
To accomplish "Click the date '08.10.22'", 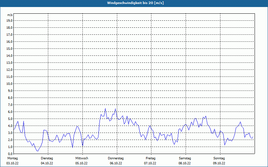I will [185, 163].
